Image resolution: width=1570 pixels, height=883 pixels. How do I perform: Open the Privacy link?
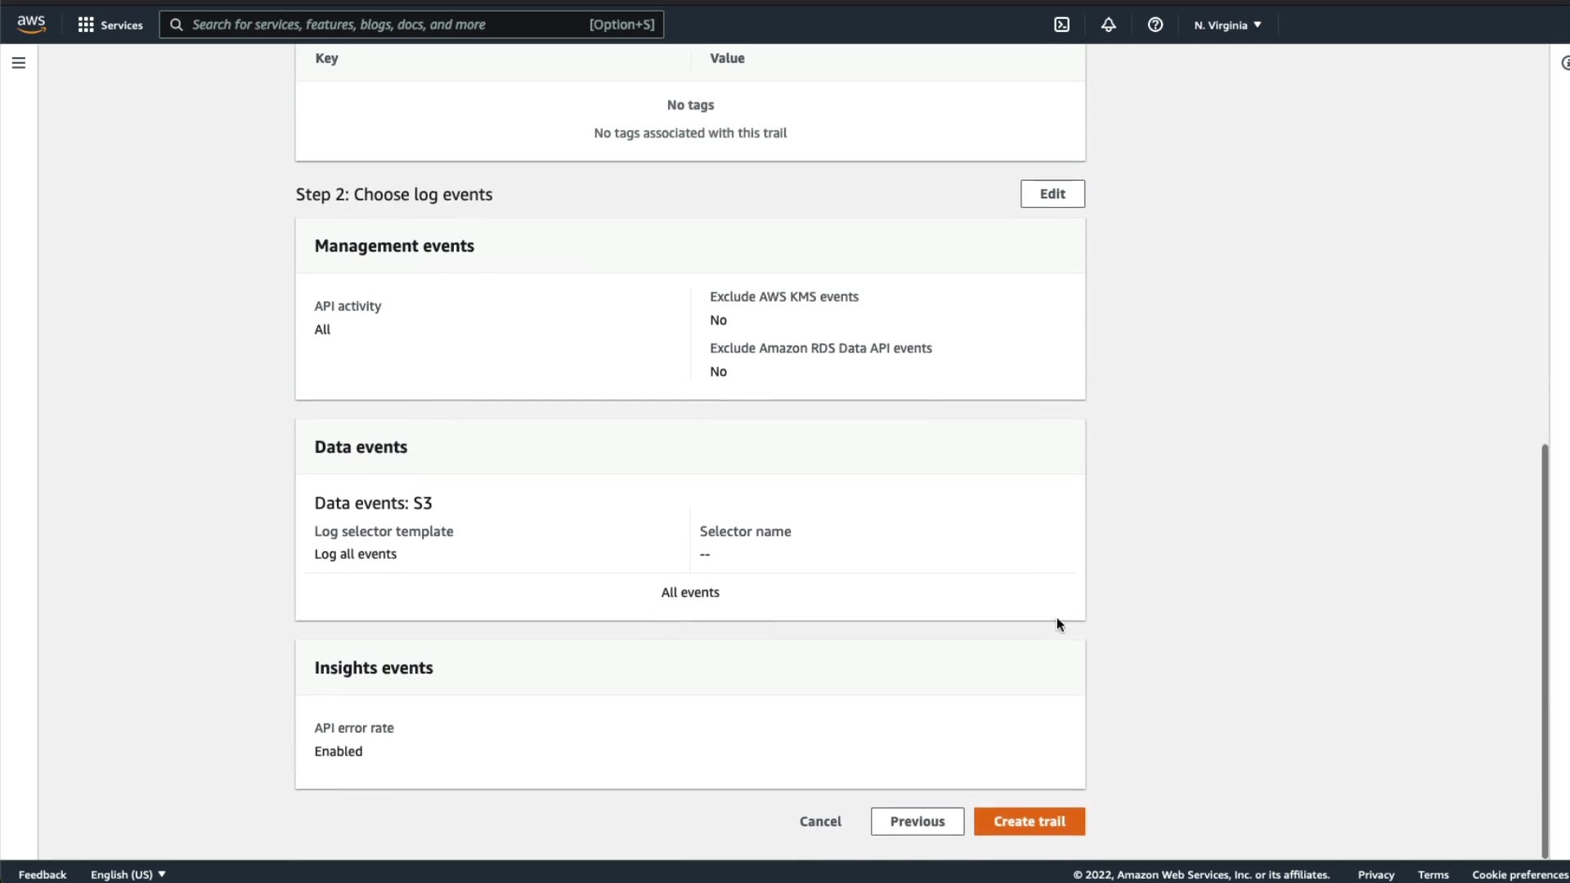pyautogui.click(x=1375, y=874)
